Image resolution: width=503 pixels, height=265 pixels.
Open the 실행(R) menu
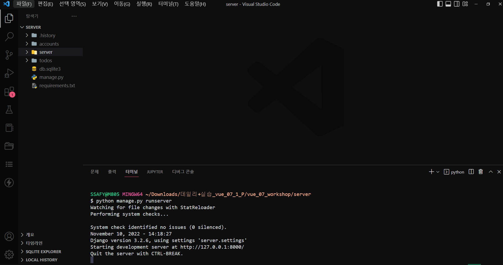144,4
